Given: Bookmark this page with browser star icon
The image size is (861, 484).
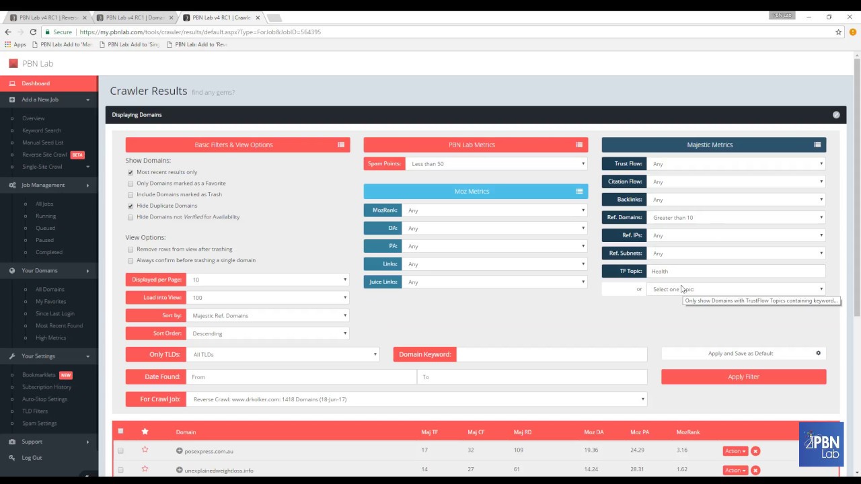Looking at the screenshot, I should [x=838, y=32].
